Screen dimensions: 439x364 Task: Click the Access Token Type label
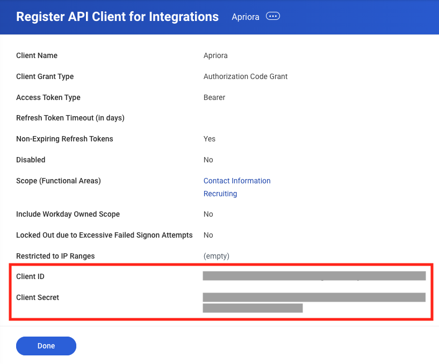(x=48, y=97)
